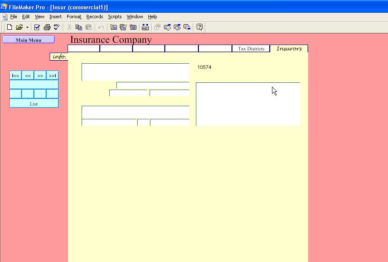Click the Main Menu button

[x=28, y=39]
